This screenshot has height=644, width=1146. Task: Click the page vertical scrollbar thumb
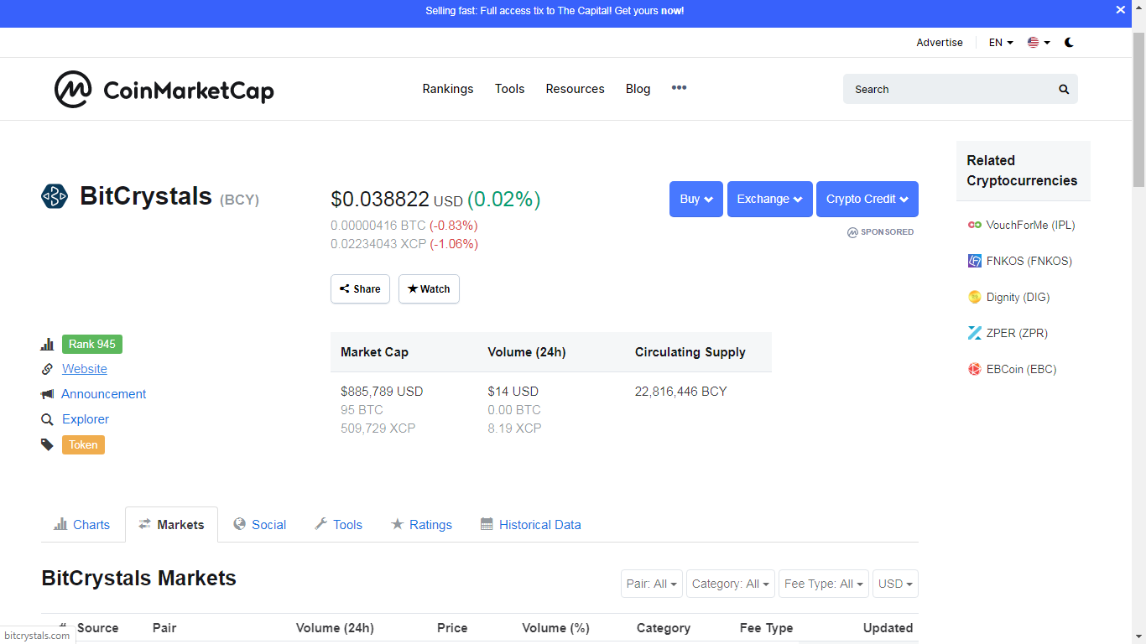click(x=1138, y=109)
